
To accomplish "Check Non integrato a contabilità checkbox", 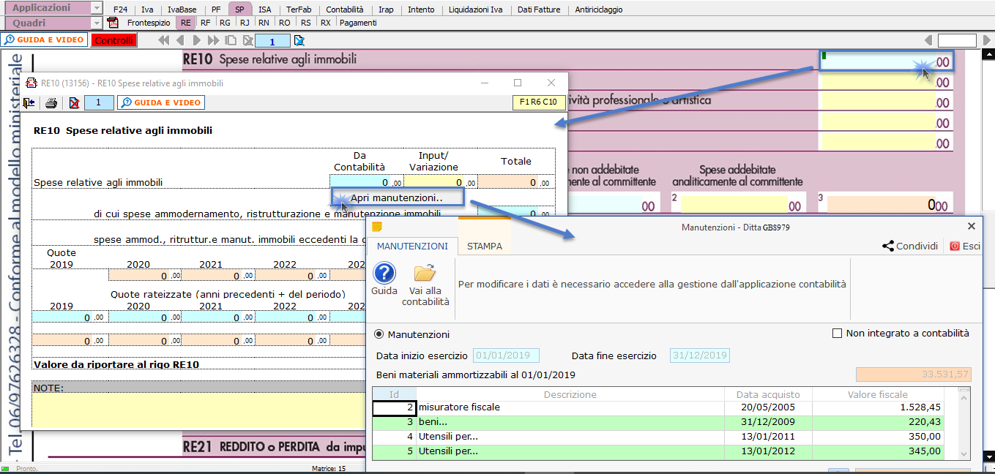I will point(838,334).
